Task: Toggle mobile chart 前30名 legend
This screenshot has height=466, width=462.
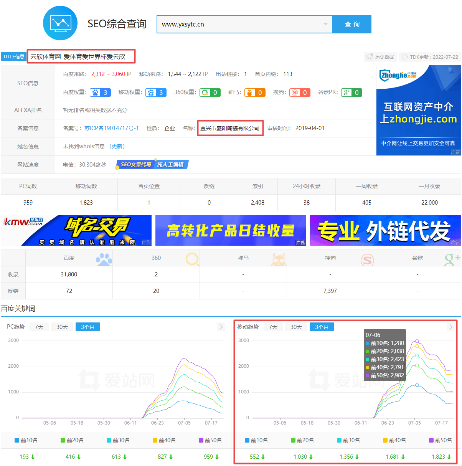Action: (x=348, y=440)
